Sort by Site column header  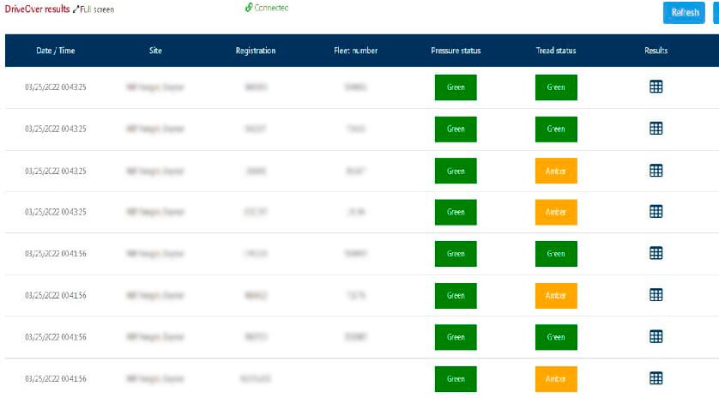155,51
